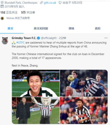Image resolution: width=110 pixels, height=125 pixels.
Task: Click the blue verified badge
Action: coord(39,38)
